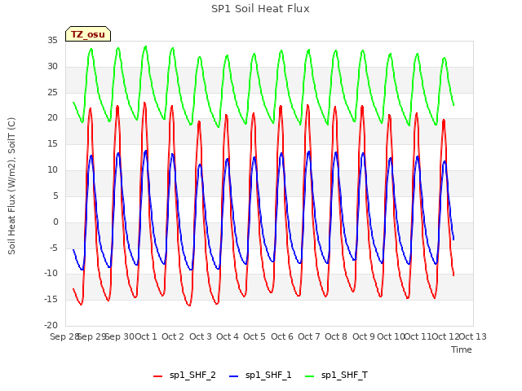Click the Oct 9 x-axis tick label
Image resolution: width=522 pixels, height=391 pixels.
364,336
